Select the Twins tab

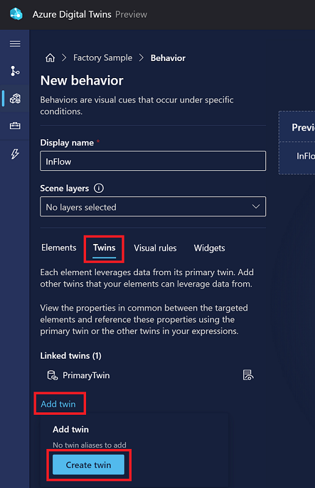coord(104,248)
